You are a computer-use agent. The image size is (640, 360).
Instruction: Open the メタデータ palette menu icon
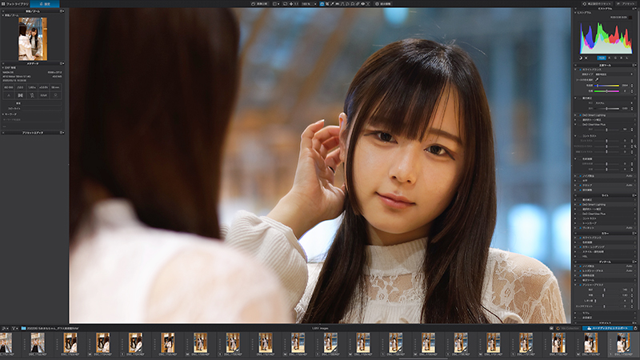(x=62, y=63)
